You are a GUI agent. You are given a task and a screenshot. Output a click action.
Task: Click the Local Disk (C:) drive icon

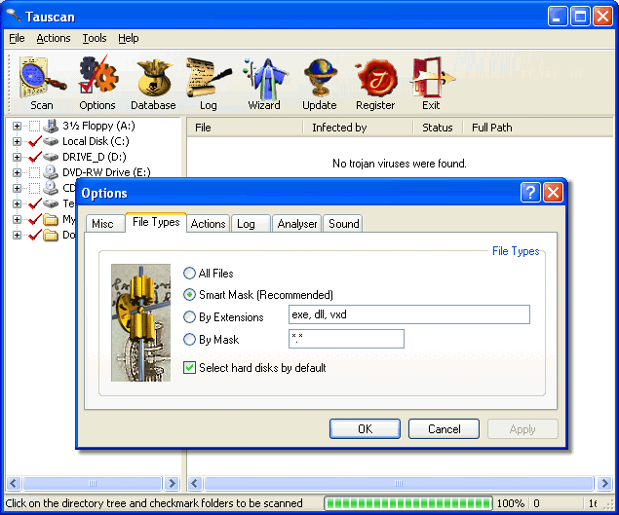[51, 141]
